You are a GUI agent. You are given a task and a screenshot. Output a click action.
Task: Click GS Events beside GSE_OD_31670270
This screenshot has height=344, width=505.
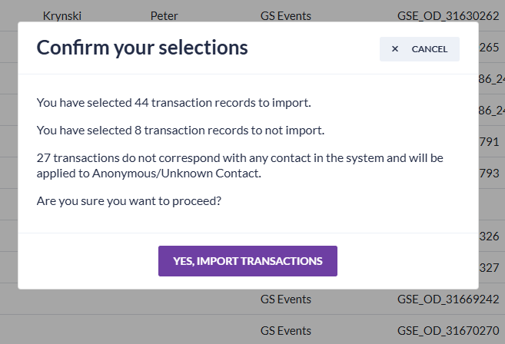click(286, 330)
